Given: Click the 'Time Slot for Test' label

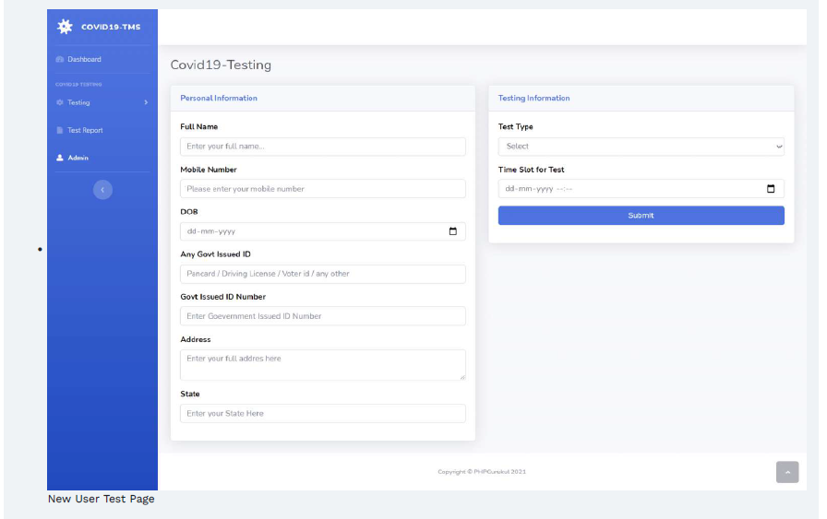Looking at the screenshot, I should tap(531, 170).
